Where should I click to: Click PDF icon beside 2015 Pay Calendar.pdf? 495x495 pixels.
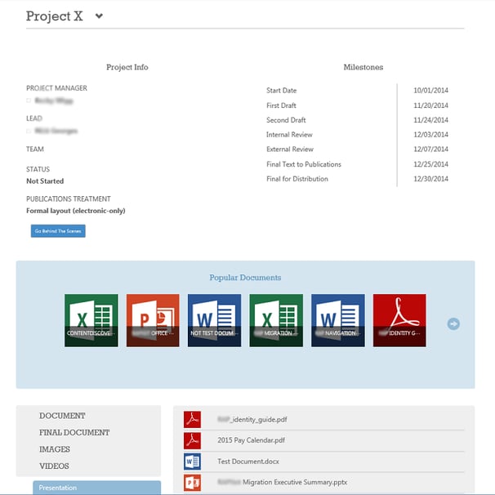(192, 440)
